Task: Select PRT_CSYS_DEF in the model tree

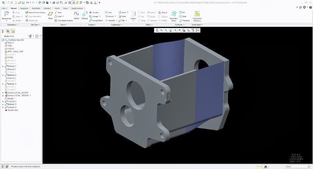Action: [x=14, y=51]
